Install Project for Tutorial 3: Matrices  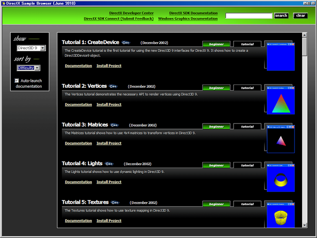pos(109,143)
